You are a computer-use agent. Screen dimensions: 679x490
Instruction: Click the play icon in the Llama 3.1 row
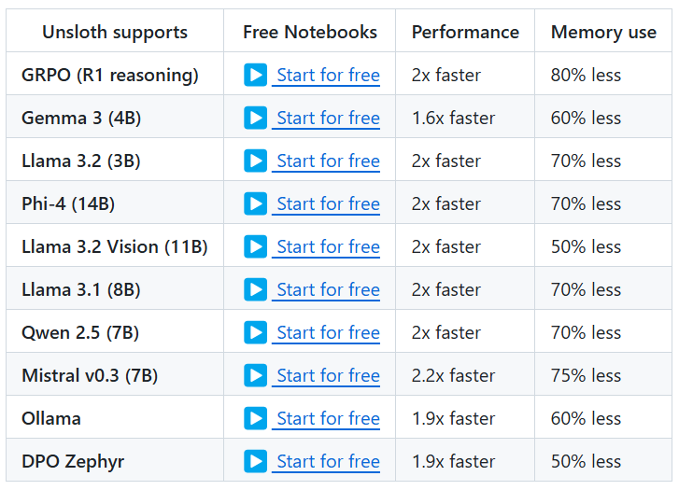click(x=255, y=289)
